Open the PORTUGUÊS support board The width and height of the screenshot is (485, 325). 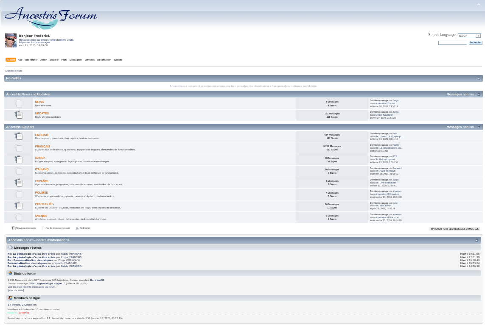(44, 204)
